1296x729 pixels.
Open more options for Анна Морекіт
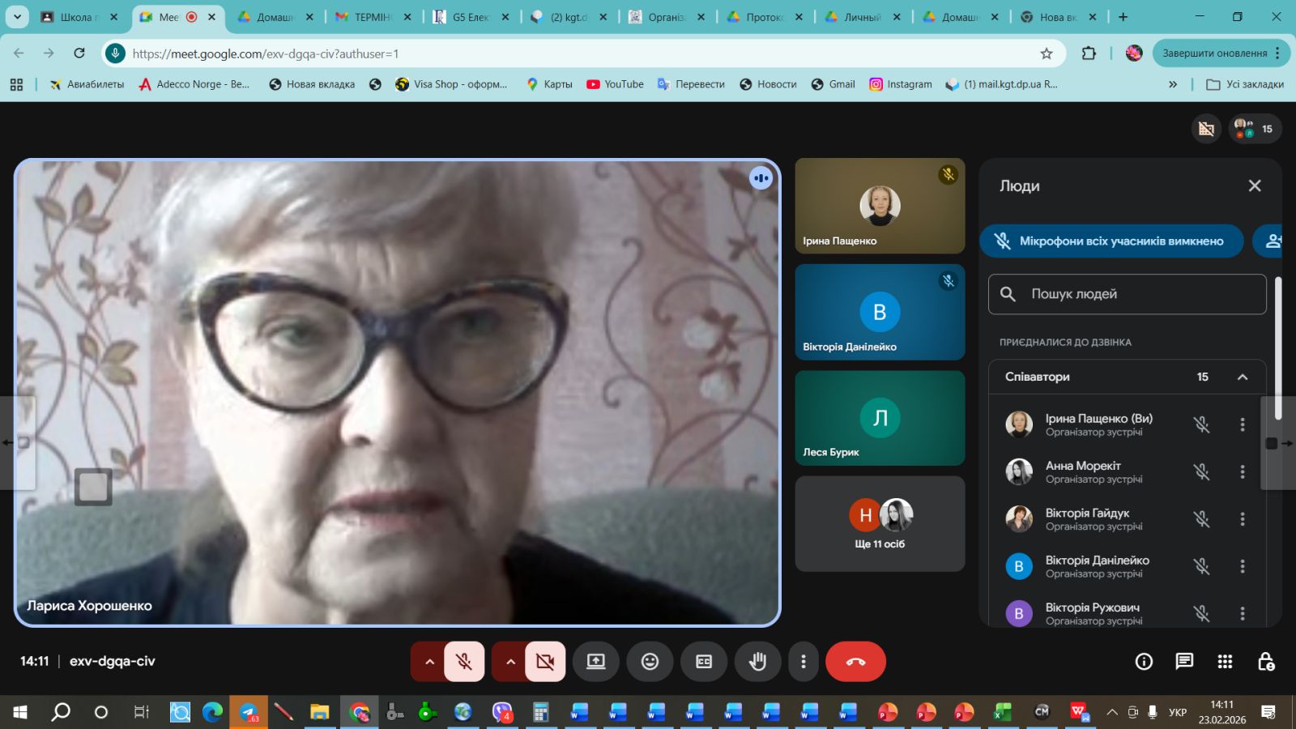[1242, 471]
